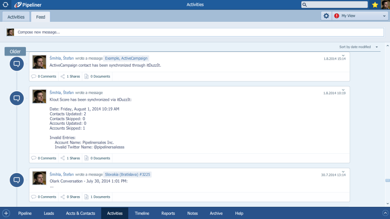Viewport: 390px width, 219px height.
Task: Expand options chevron on Olark Conversation post
Action: click(343, 172)
